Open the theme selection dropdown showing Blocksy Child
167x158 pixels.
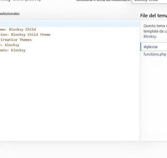point(149,1)
